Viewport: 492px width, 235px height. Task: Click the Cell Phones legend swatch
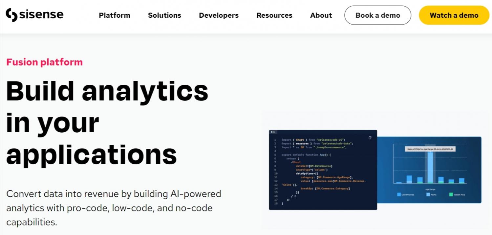(399, 194)
